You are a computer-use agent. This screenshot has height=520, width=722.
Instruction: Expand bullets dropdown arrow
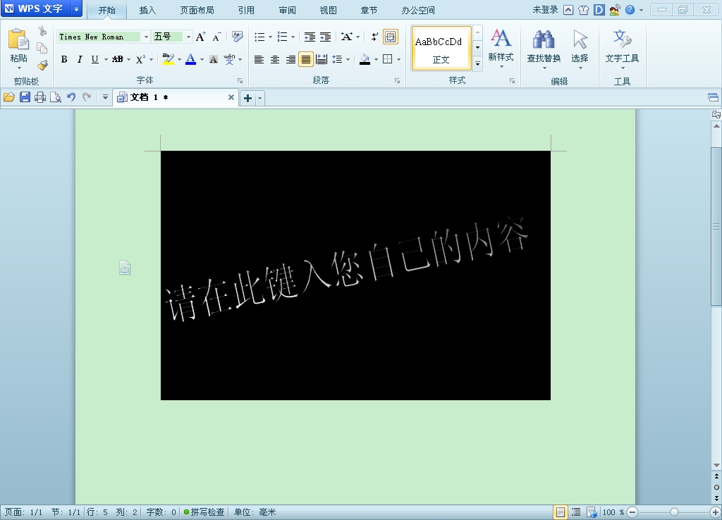tap(270, 37)
